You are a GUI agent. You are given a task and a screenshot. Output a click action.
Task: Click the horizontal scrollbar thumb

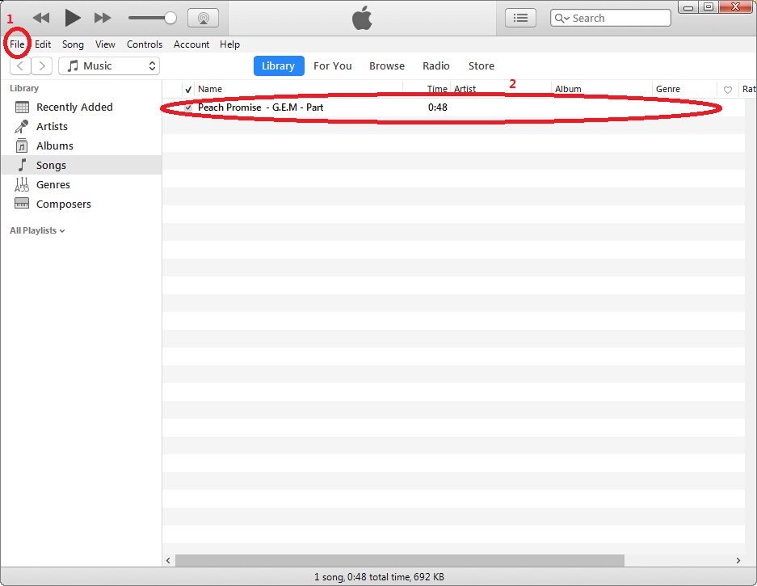[x=400, y=560]
